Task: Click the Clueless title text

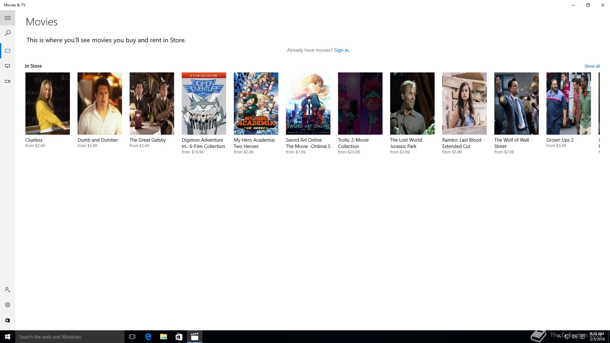Action: [34, 140]
